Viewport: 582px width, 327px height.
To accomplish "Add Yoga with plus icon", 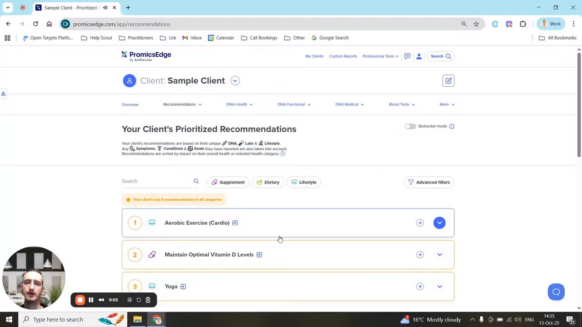I will (x=420, y=287).
